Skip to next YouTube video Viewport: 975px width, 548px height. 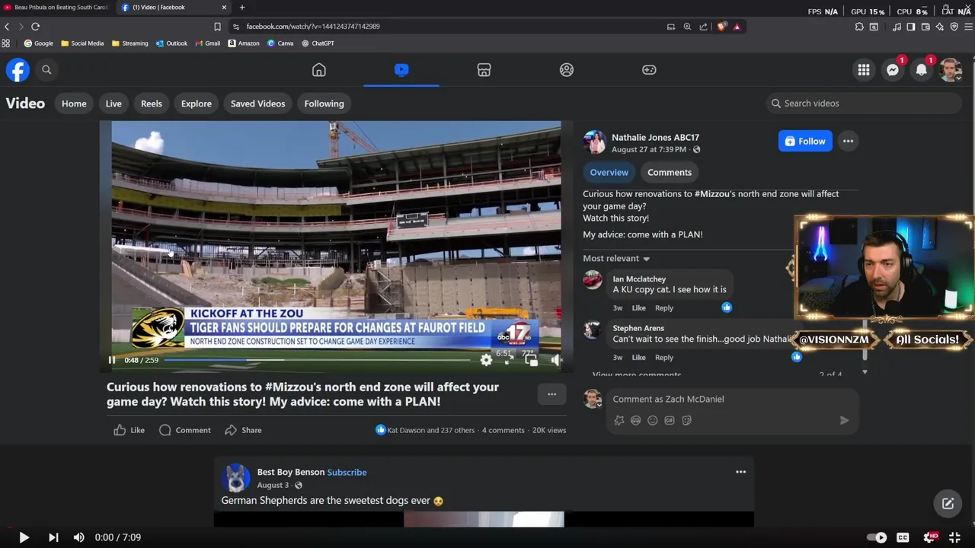pyautogui.click(x=53, y=537)
